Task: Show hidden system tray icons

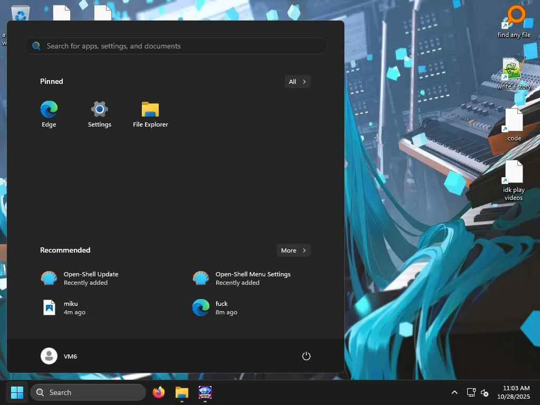Action: click(455, 392)
